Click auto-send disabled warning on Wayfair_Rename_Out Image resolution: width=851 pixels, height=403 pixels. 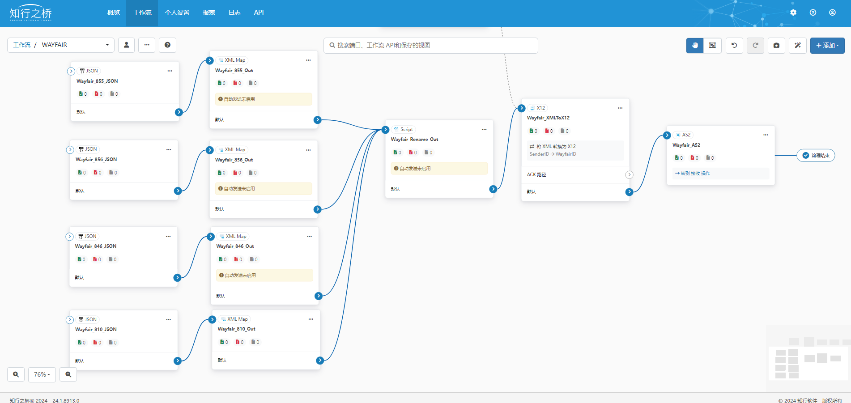pyautogui.click(x=439, y=169)
